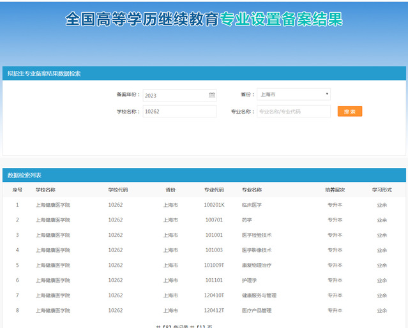The image size is (408, 328).
Task: Click the 专业代码 column header
Action: click(214, 190)
